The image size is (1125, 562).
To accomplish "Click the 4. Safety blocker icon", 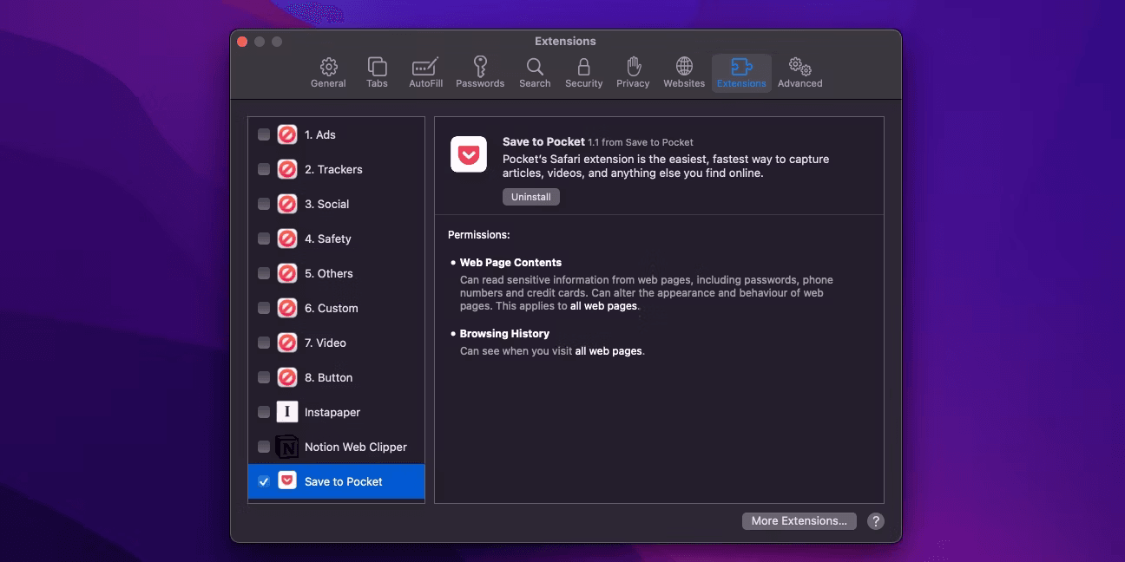I will click(287, 239).
